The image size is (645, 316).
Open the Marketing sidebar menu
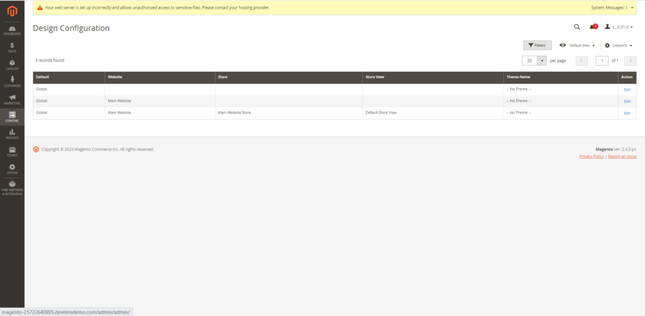click(12, 100)
